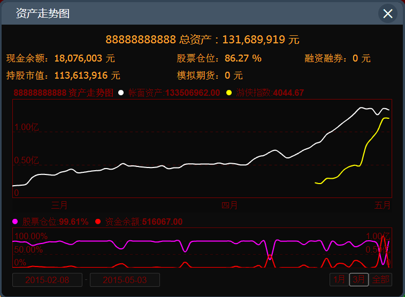The width and height of the screenshot is (405, 297).
Task: Show the 全部 time range
Action: pyautogui.click(x=381, y=279)
